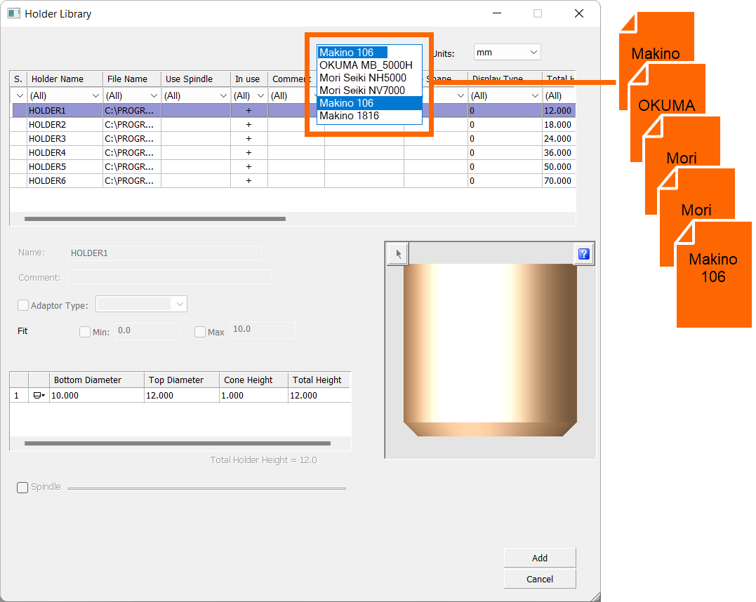
Task: Click the In use plus for HOLDER3
Action: [248, 138]
